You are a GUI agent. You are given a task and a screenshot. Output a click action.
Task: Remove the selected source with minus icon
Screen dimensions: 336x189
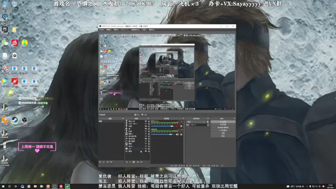130,162
